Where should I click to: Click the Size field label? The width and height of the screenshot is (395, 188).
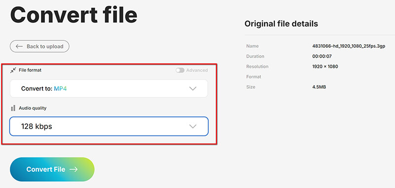click(x=251, y=87)
